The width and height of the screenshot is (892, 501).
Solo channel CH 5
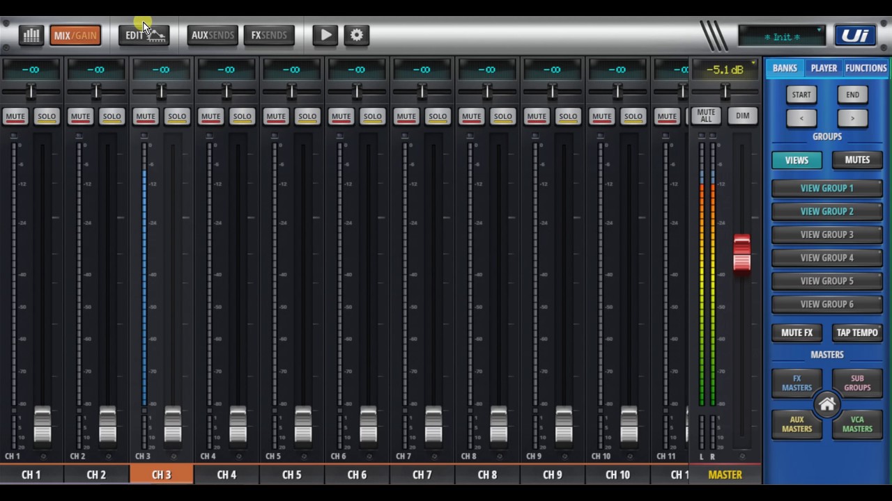tap(307, 116)
